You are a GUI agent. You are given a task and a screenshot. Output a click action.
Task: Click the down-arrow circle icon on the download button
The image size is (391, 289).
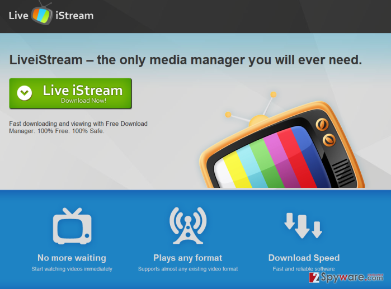coord(25,93)
